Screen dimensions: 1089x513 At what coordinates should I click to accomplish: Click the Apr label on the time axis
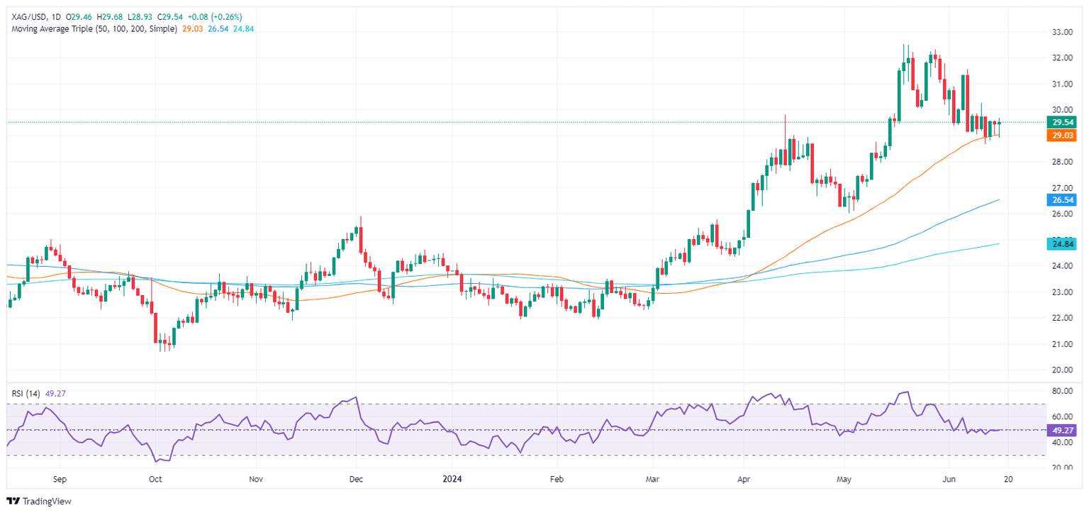[x=742, y=479]
